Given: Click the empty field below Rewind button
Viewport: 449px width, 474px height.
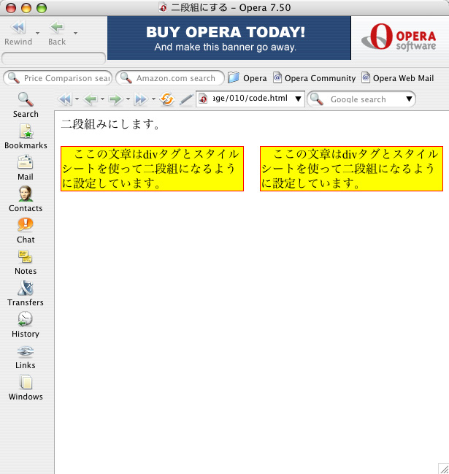Looking at the screenshot, I should (54, 58).
